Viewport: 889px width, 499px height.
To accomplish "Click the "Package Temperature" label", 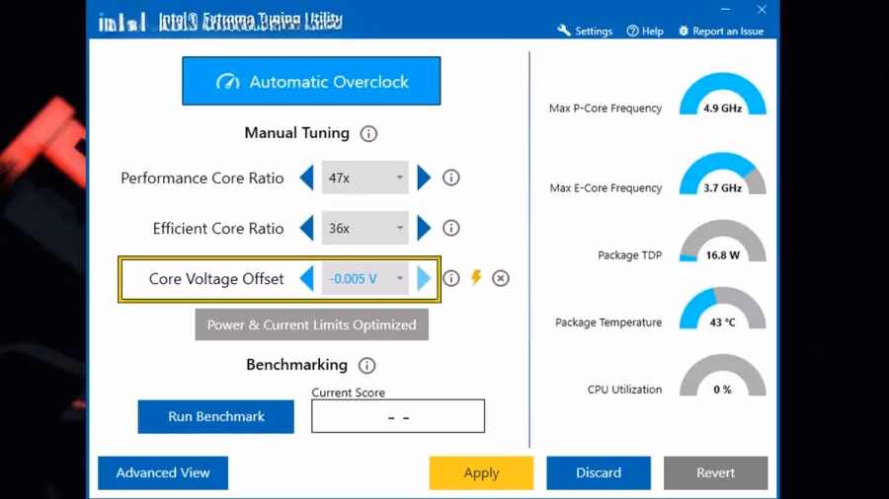I will click(608, 321).
